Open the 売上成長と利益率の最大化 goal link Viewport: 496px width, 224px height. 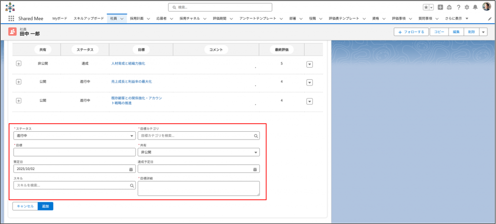coord(131,82)
